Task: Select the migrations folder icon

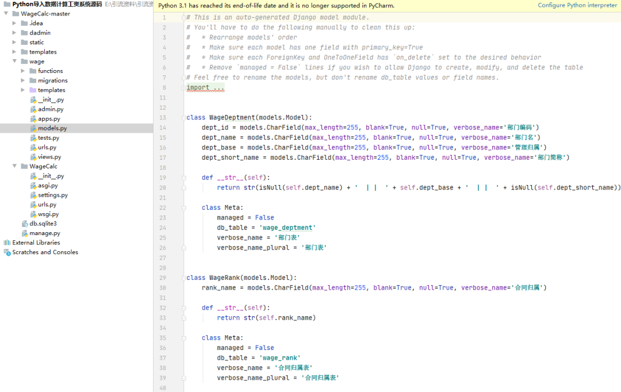Action: 33,80
